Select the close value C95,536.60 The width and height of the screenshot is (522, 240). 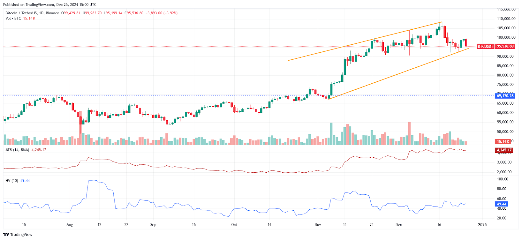(x=134, y=13)
